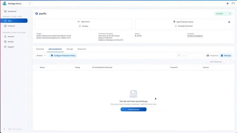Switch to the Data protection tab
The width and height of the screenshot is (237, 133).
pyautogui.click(x=55, y=49)
